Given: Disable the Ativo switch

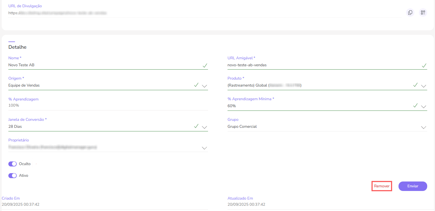Looking at the screenshot, I should [13, 176].
